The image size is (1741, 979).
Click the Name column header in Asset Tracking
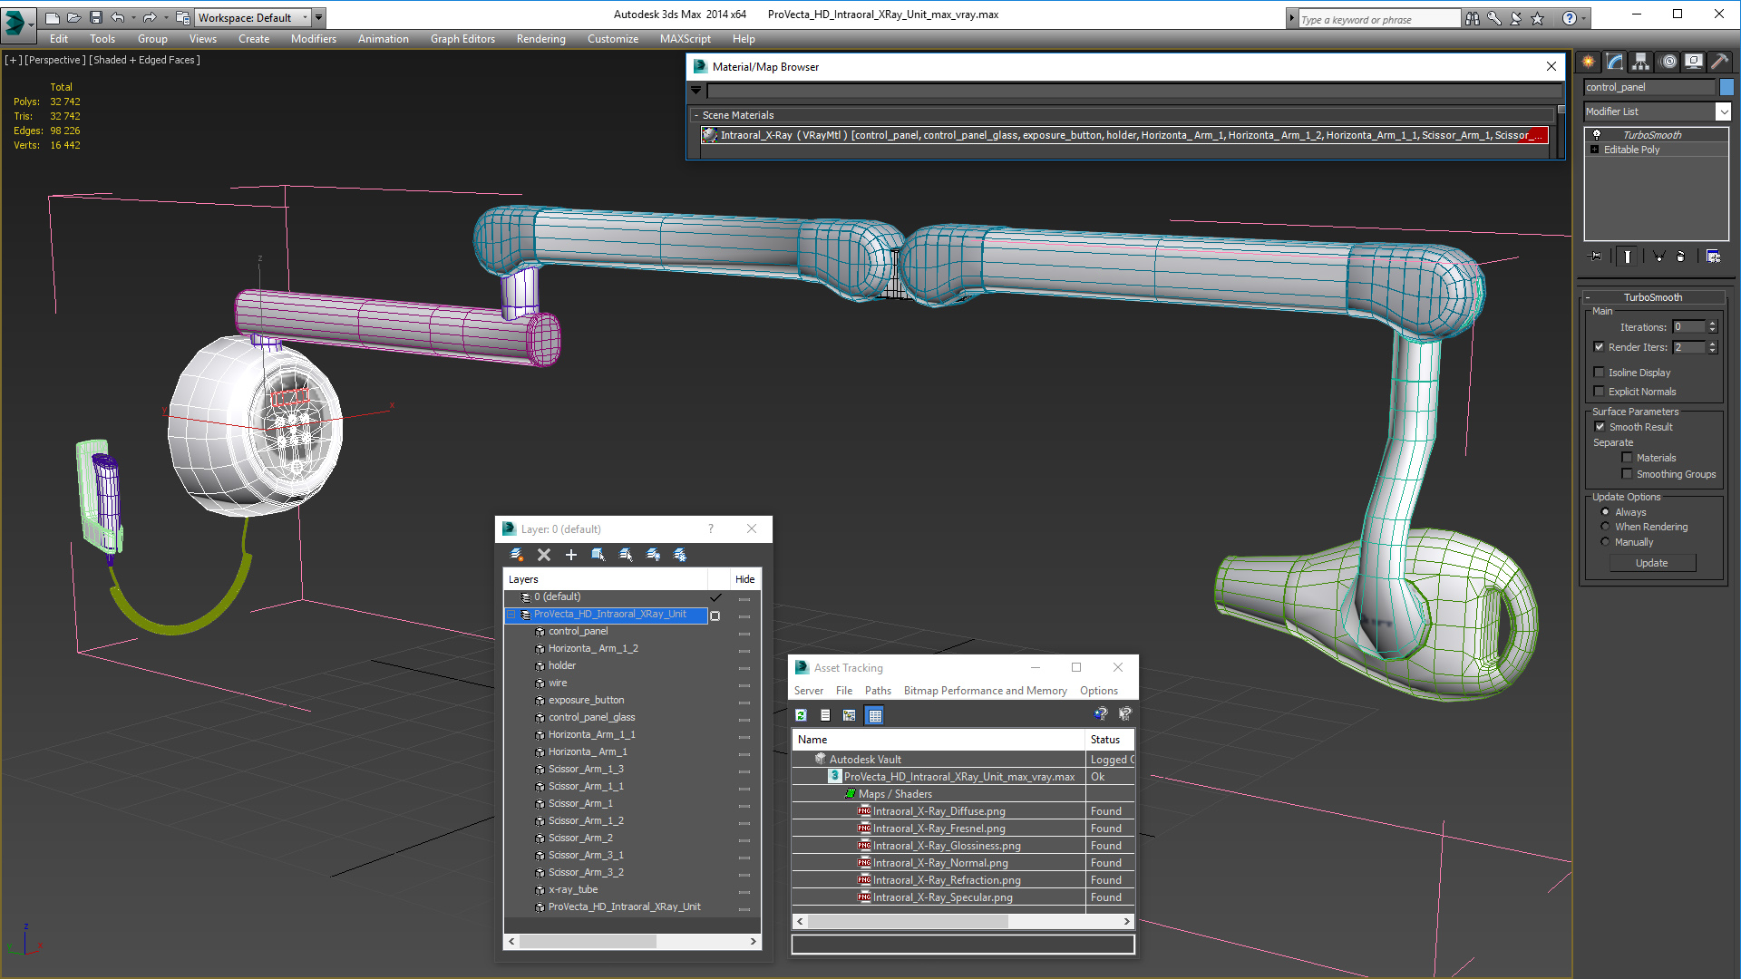click(x=938, y=740)
